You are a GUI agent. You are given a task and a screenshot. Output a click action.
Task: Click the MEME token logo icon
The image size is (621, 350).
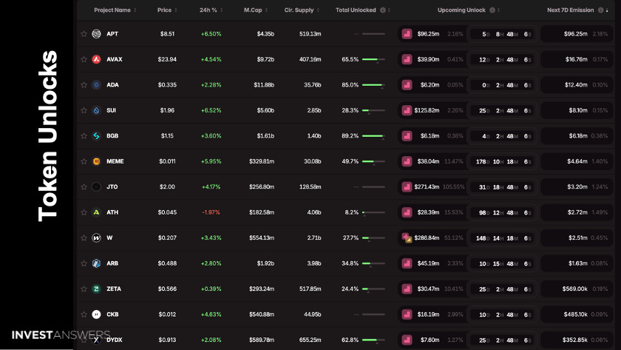click(x=96, y=161)
